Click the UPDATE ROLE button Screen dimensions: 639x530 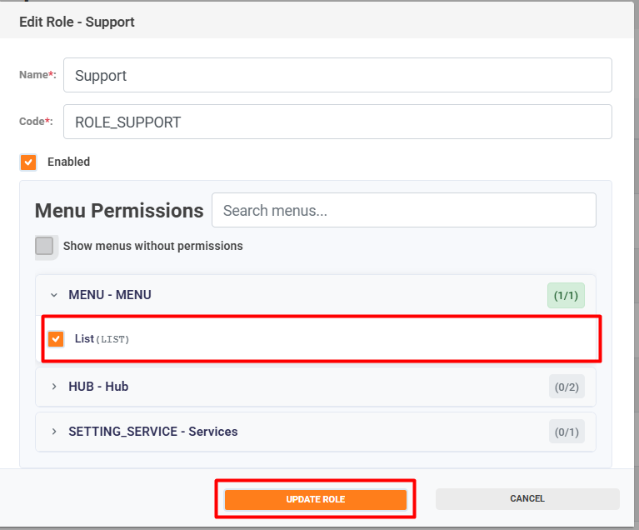pyautogui.click(x=315, y=499)
